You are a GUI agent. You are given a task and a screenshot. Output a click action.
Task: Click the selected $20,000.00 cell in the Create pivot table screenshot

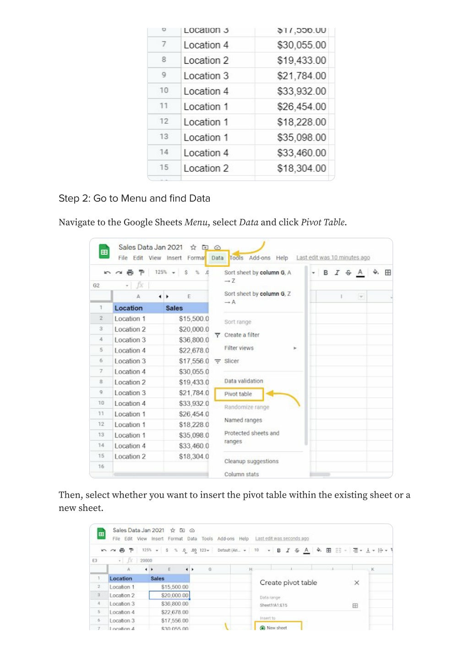pyautogui.click(x=169, y=596)
